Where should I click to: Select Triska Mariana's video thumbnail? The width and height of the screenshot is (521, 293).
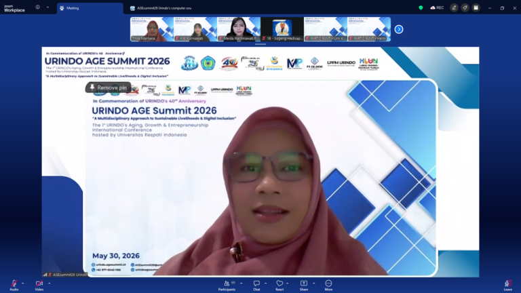152,29
